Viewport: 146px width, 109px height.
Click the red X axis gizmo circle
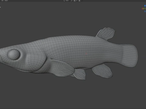[142, 9]
